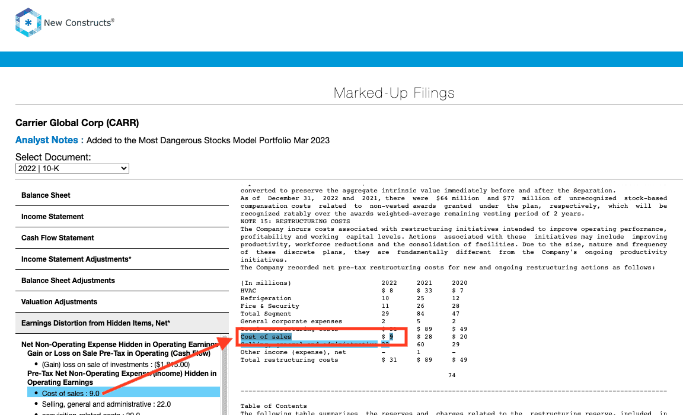Image resolution: width=683 pixels, height=415 pixels.
Task: Click the 2021 column header in restructuring table
Action: [425, 283]
